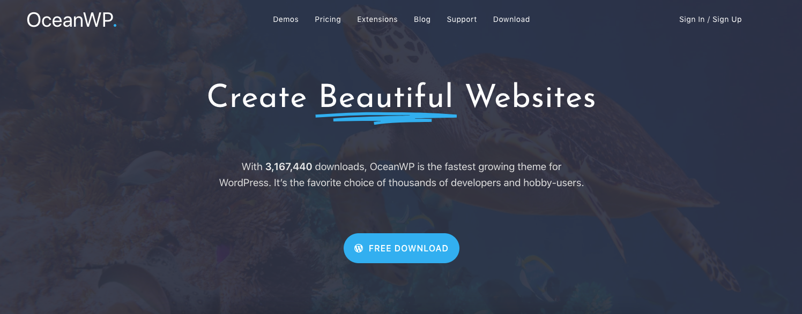Click the blue dot after the OceanWP logo
802x314 pixels.
point(115,25)
